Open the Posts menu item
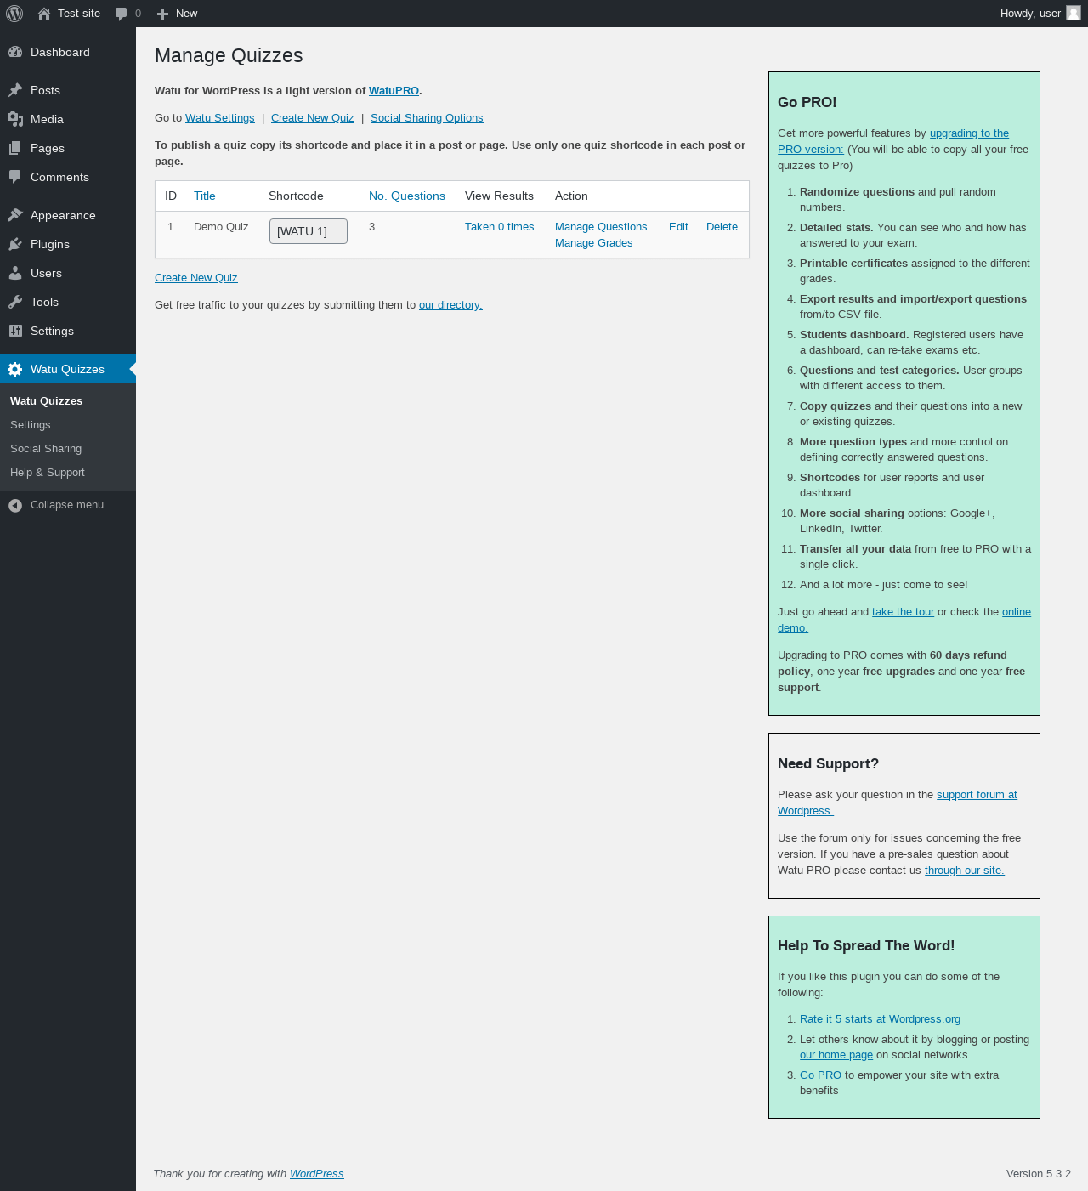The width and height of the screenshot is (1088, 1191). coord(68,90)
